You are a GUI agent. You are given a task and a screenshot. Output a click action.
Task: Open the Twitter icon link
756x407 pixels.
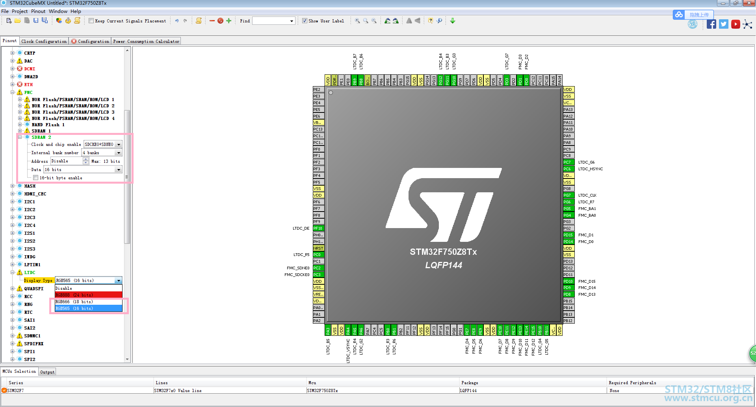(724, 24)
